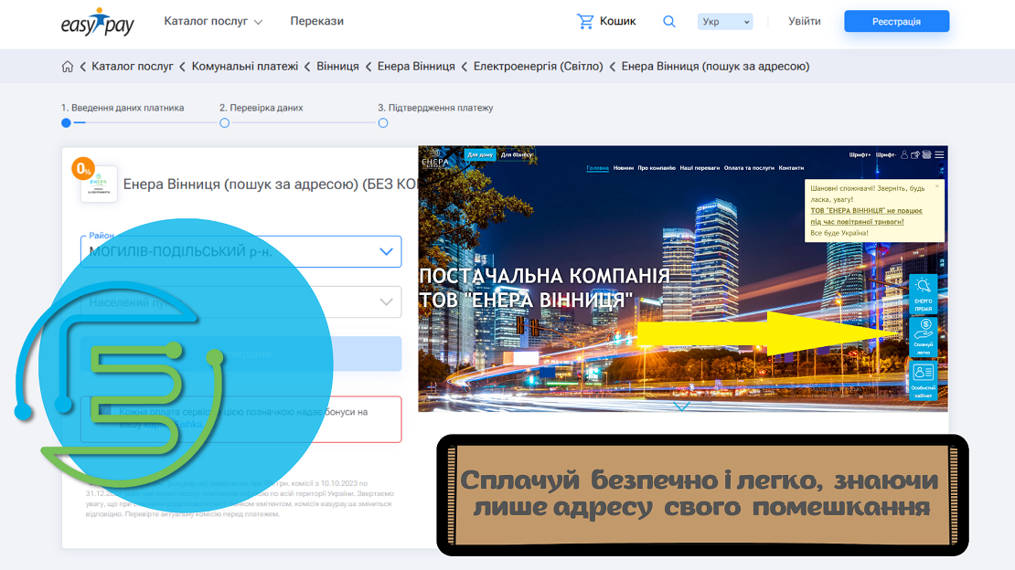Select the step 1 progress circle

pyautogui.click(x=66, y=123)
